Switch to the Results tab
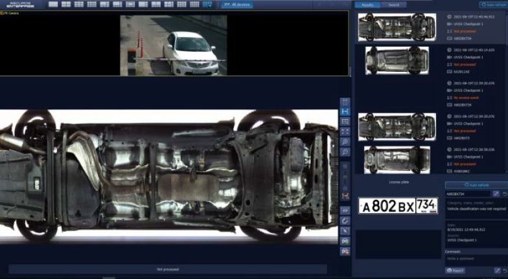Image resolution: width=508 pixels, height=279 pixels. tap(368, 5)
